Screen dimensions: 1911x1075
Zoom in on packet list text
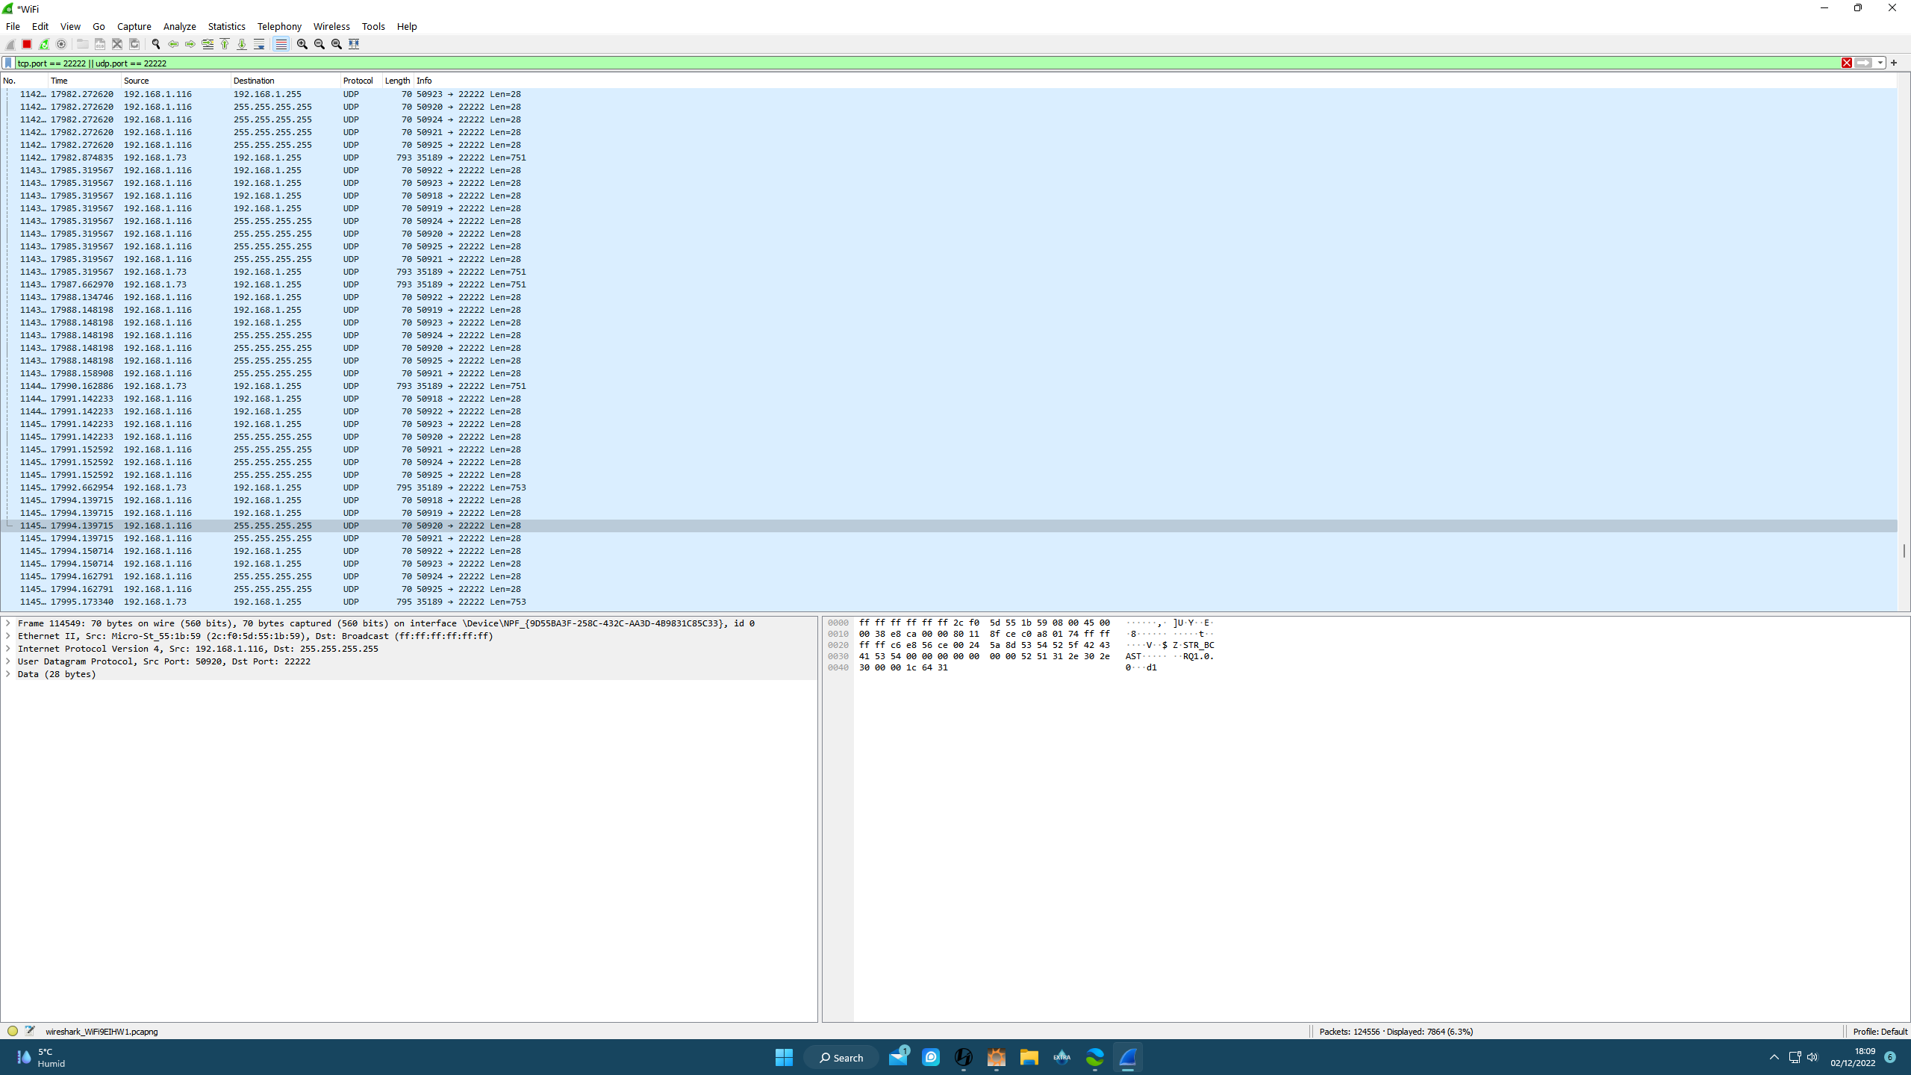pos(302,44)
